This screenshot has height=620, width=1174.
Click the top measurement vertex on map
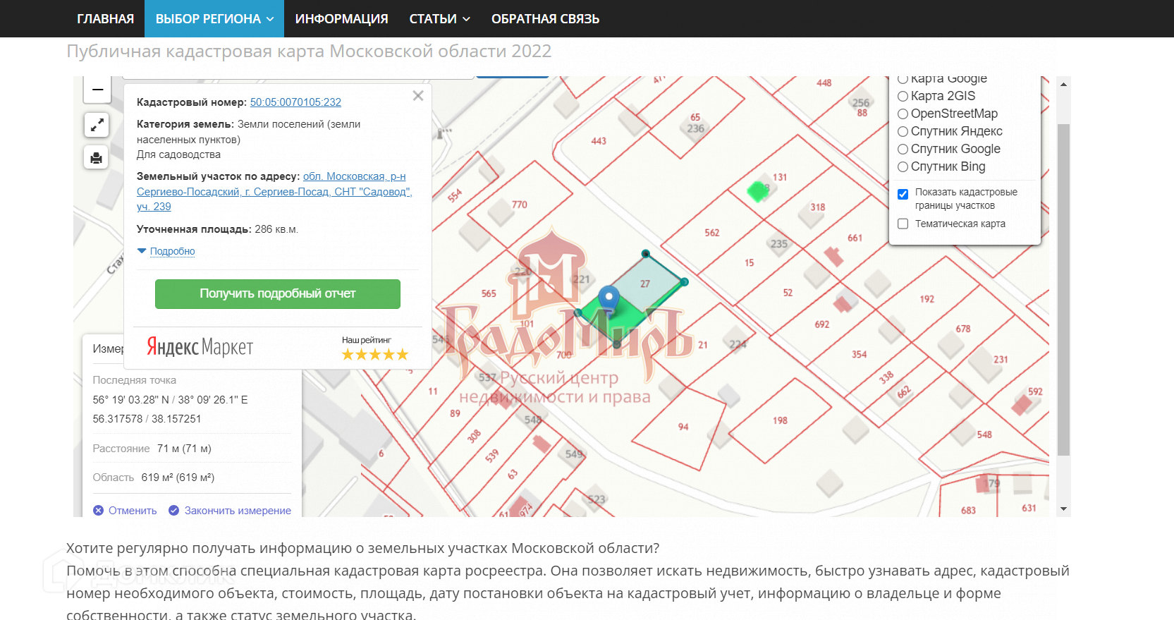pos(646,253)
